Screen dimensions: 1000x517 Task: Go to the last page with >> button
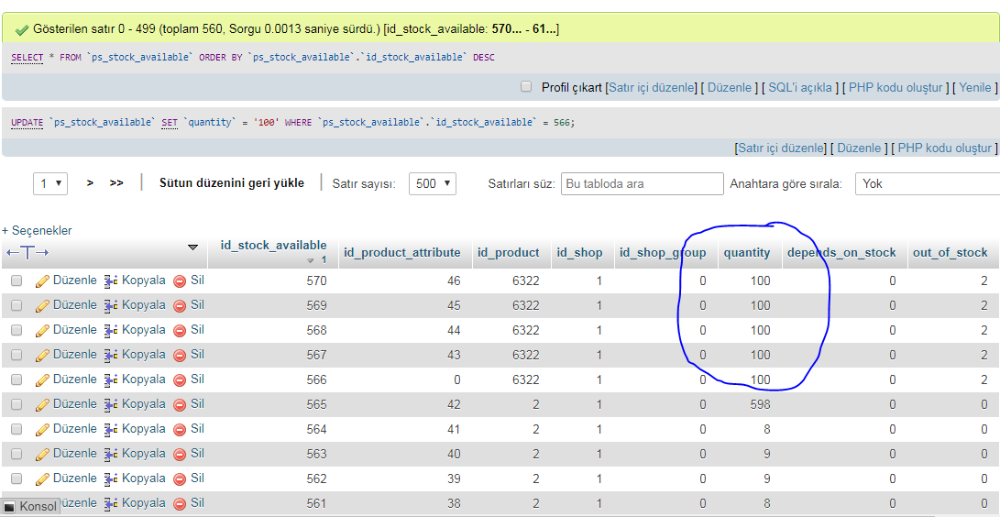click(116, 183)
